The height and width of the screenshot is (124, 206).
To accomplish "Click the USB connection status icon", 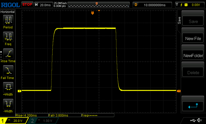I will coord(193,120).
